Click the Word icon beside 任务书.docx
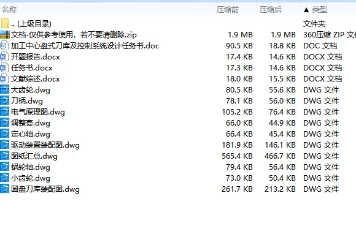Viewport: 356px width, 234px height. pyautogui.click(x=4, y=68)
